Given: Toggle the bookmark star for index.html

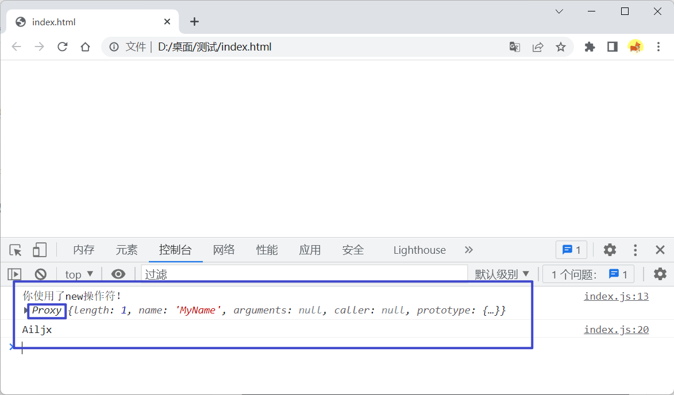Looking at the screenshot, I should pyautogui.click(x=560, y=47).
